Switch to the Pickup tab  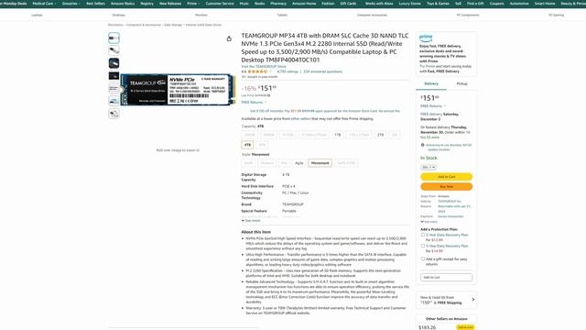tap(461, 83)
